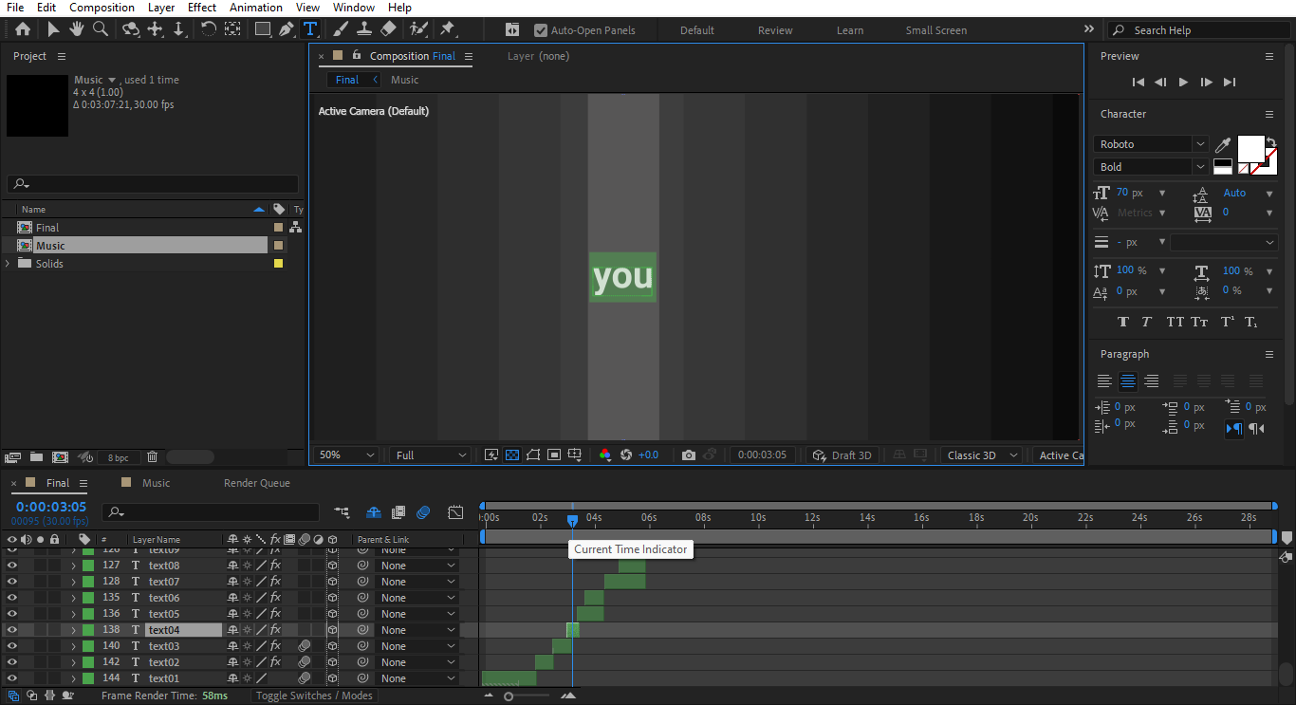1296x705 pixels.
Task: Toggle visibility of text06 layer
Action: [x=12, y=598]
